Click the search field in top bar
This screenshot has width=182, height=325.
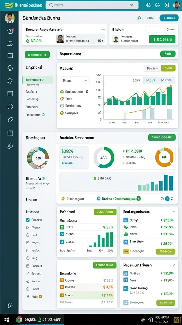pyautogui.click(x=92, y=5)
